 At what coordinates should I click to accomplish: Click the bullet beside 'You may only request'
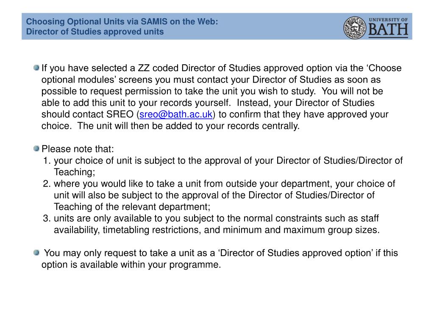click(x=36, y=253)
